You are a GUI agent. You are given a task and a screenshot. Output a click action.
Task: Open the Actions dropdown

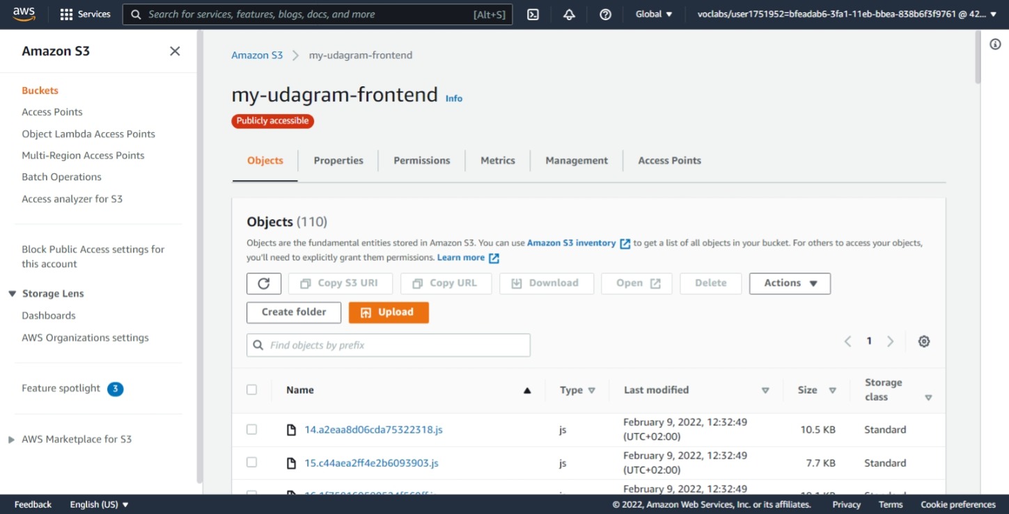pyautogui.click(x=789, y=283)
